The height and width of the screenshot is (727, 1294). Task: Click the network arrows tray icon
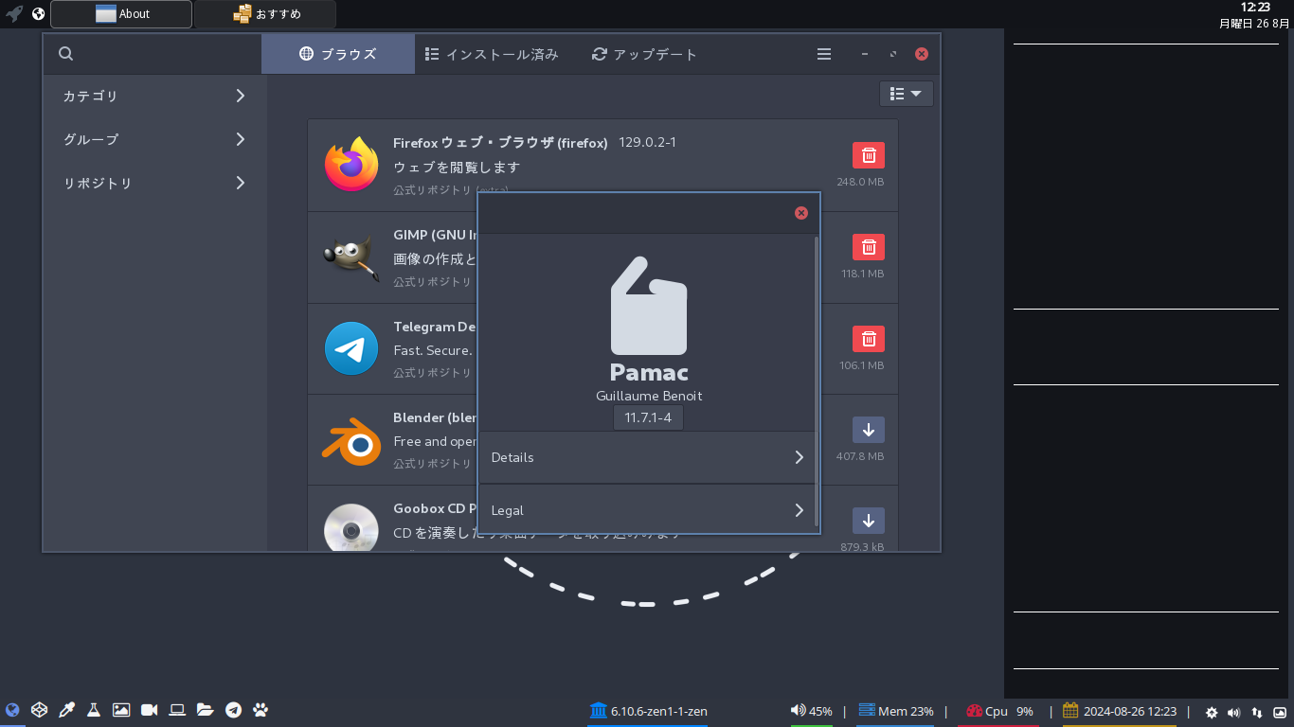[x=1257, y=713]
